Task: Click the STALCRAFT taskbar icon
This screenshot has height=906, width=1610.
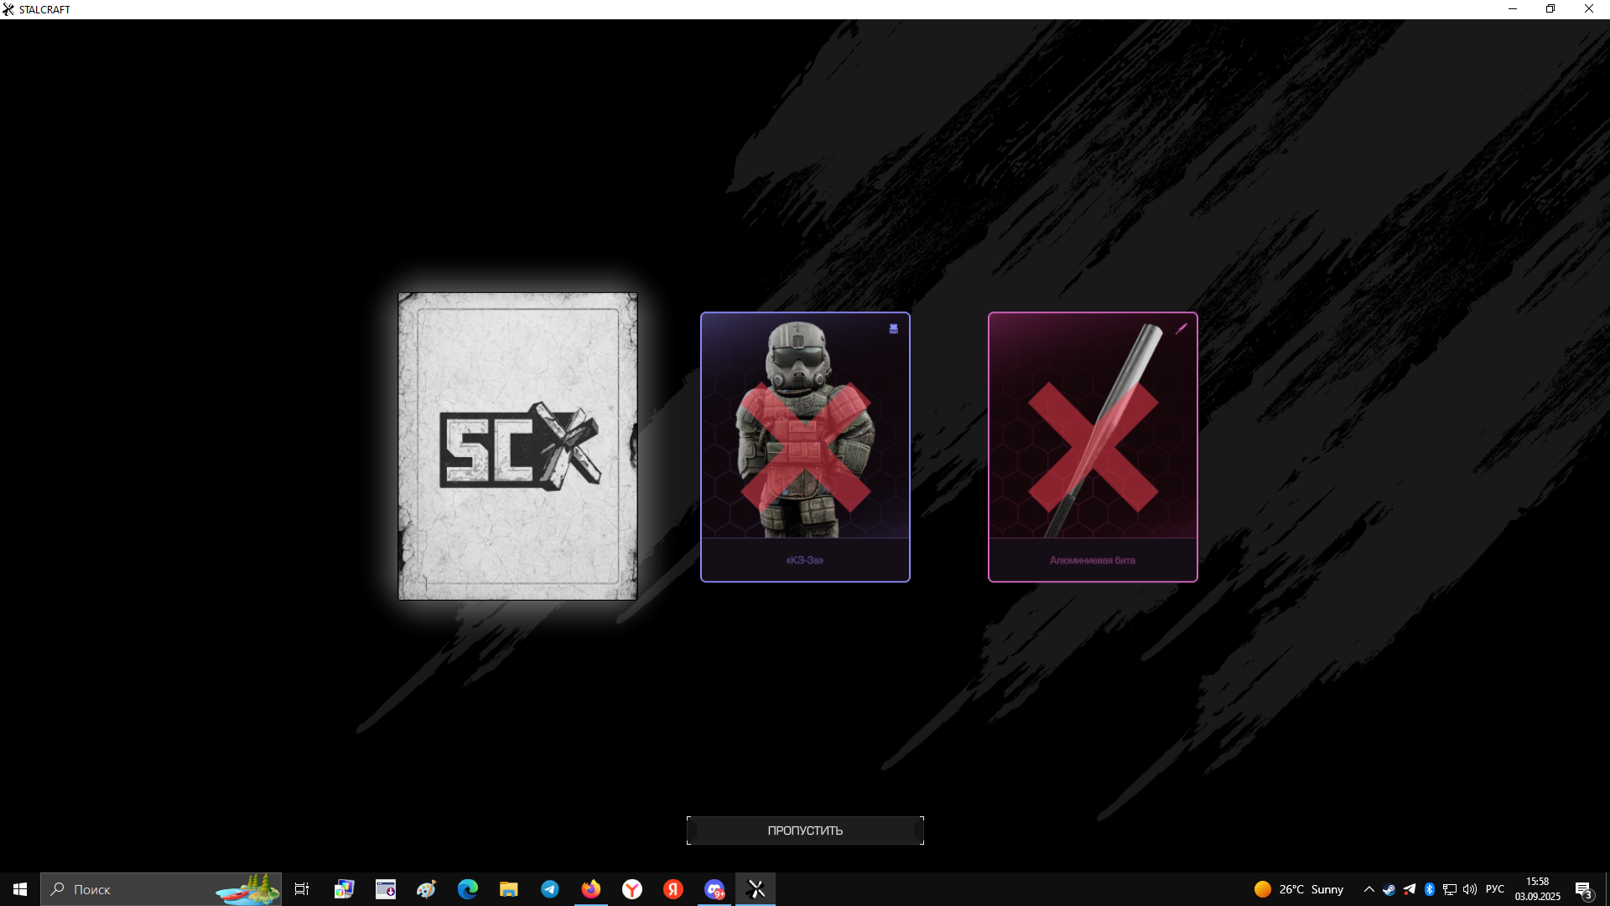Action: pyautogui.click(x=756, y=889)
